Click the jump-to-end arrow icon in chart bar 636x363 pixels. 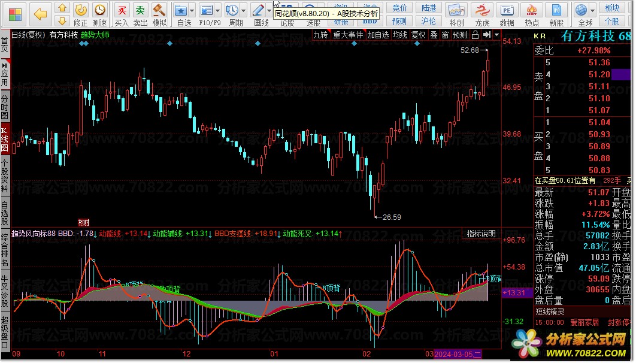(487, 35)
